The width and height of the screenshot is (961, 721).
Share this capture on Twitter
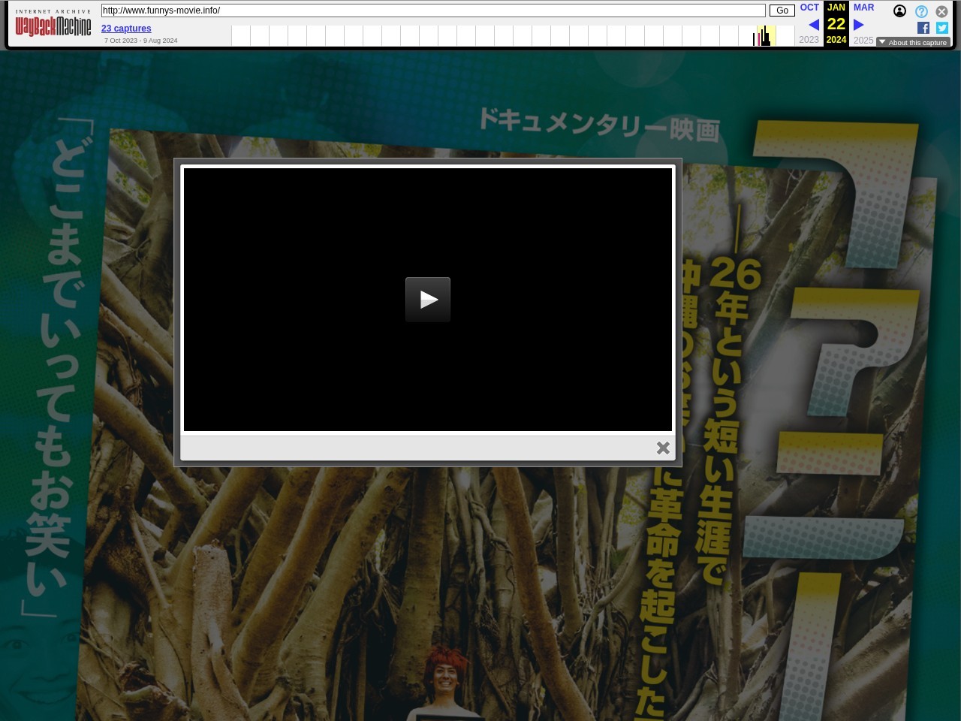click(x=941, y=28)
